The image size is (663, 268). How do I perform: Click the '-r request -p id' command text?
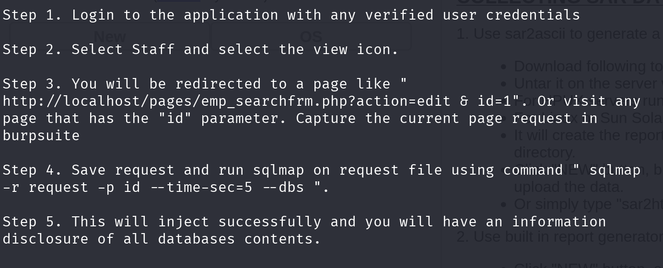click(x=71, y=188)
